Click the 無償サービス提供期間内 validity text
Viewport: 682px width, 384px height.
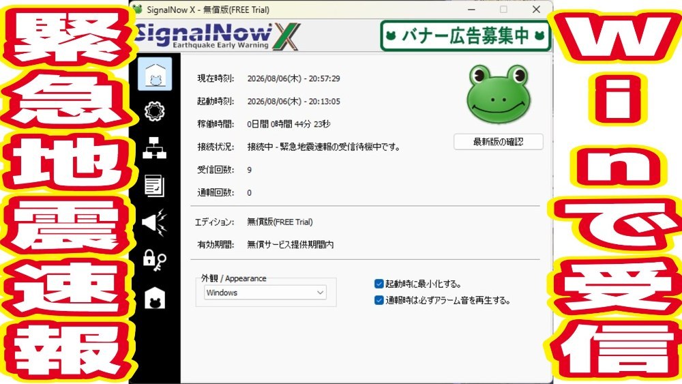290,244
